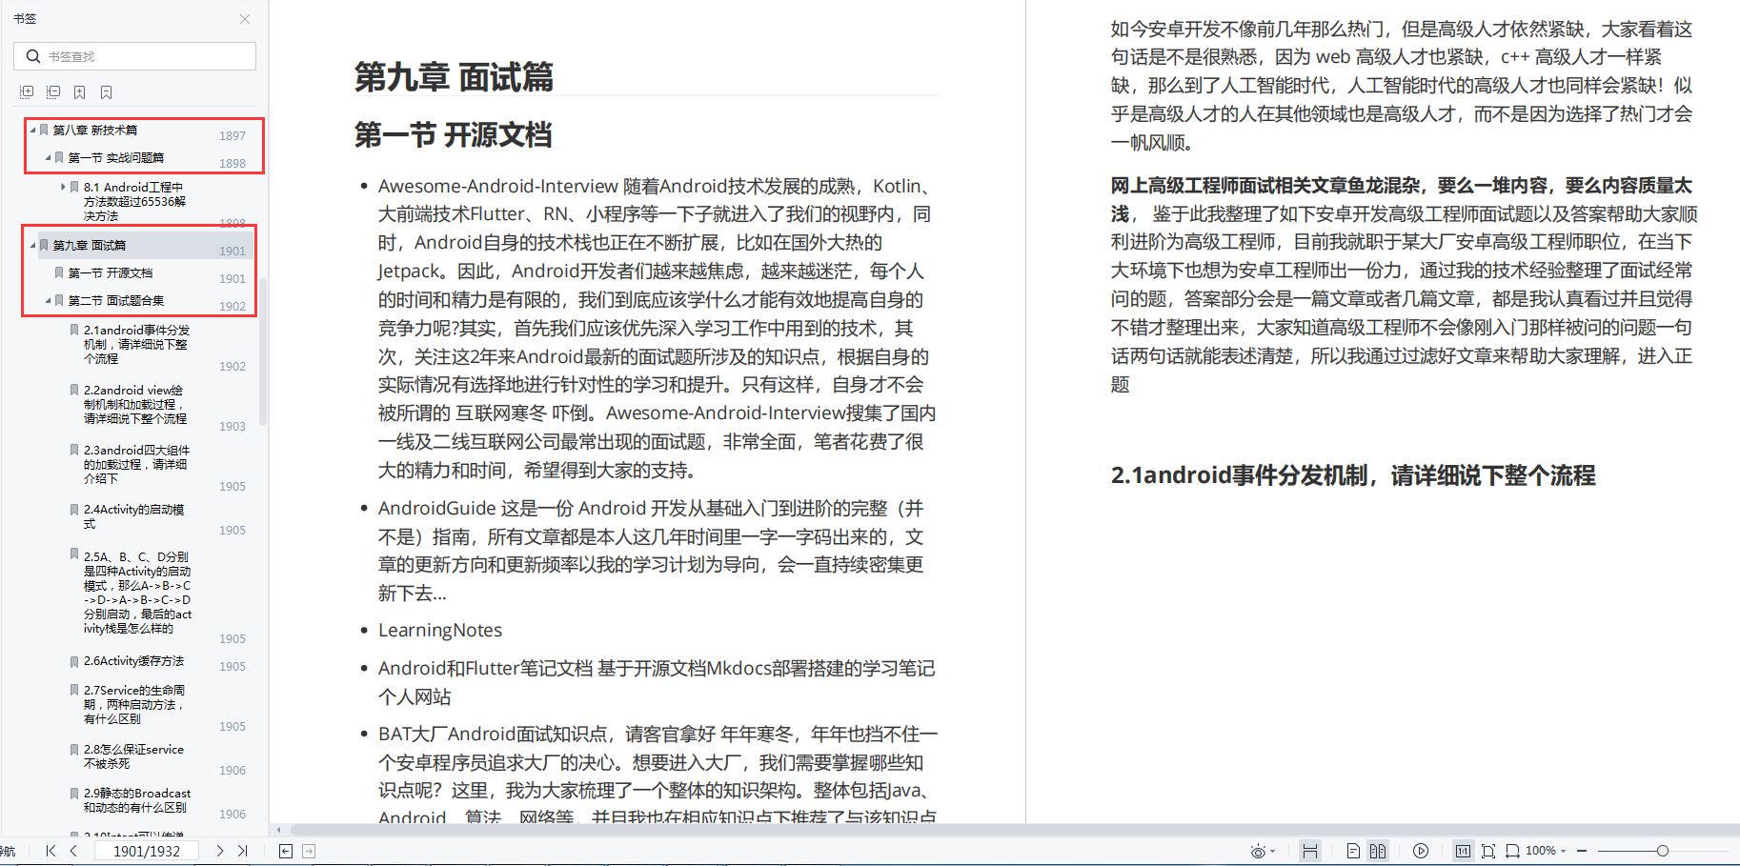
Task: Switch to single page view
Action: [1353, 851]
